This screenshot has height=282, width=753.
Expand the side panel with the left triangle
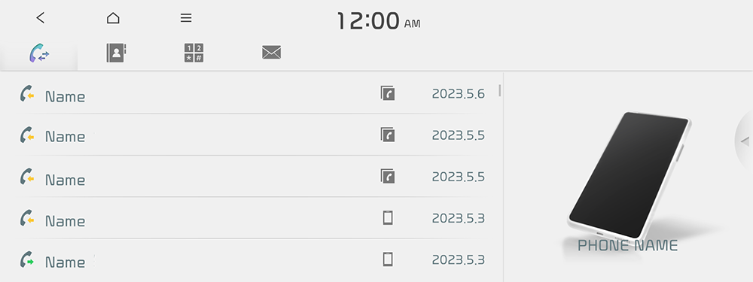coord(745,141)
